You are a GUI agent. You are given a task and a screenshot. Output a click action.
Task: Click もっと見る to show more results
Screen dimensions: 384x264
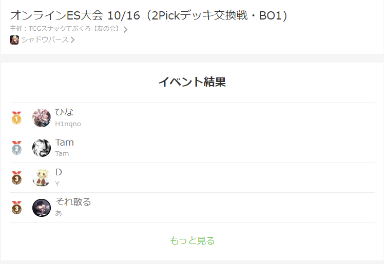click(192, 240)
